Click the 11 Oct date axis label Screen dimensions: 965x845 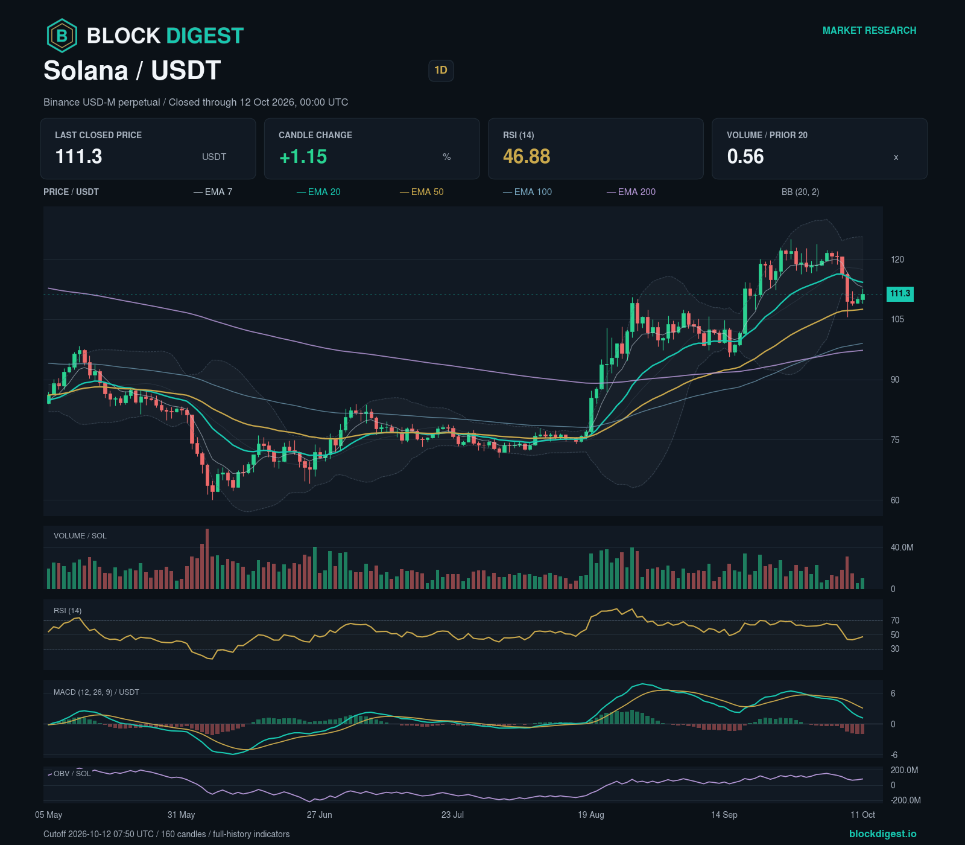(x=863, y=815)
